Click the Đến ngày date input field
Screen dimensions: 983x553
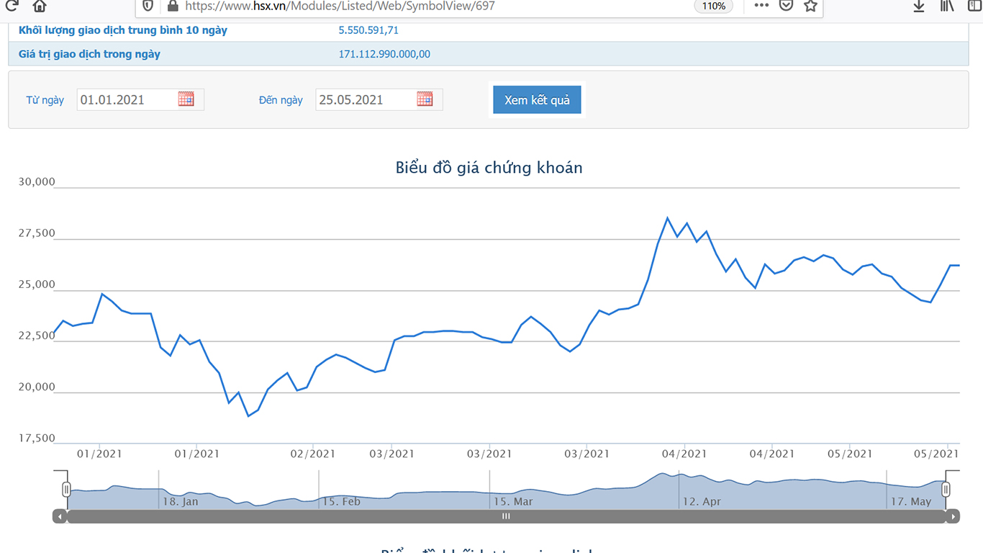pos(379,99)
